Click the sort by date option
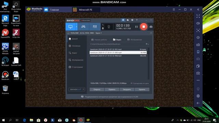This screenshot has width=219, height=123. click(x=140, y=83)
